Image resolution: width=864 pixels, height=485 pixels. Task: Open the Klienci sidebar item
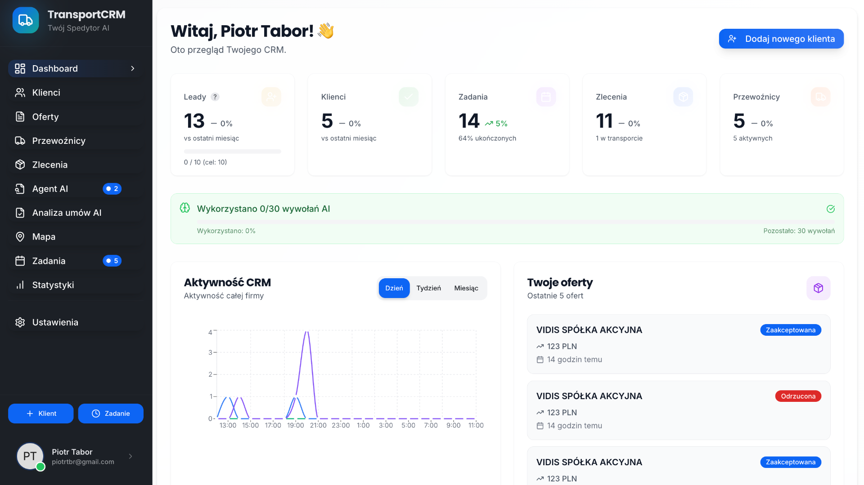pos(75,93)
